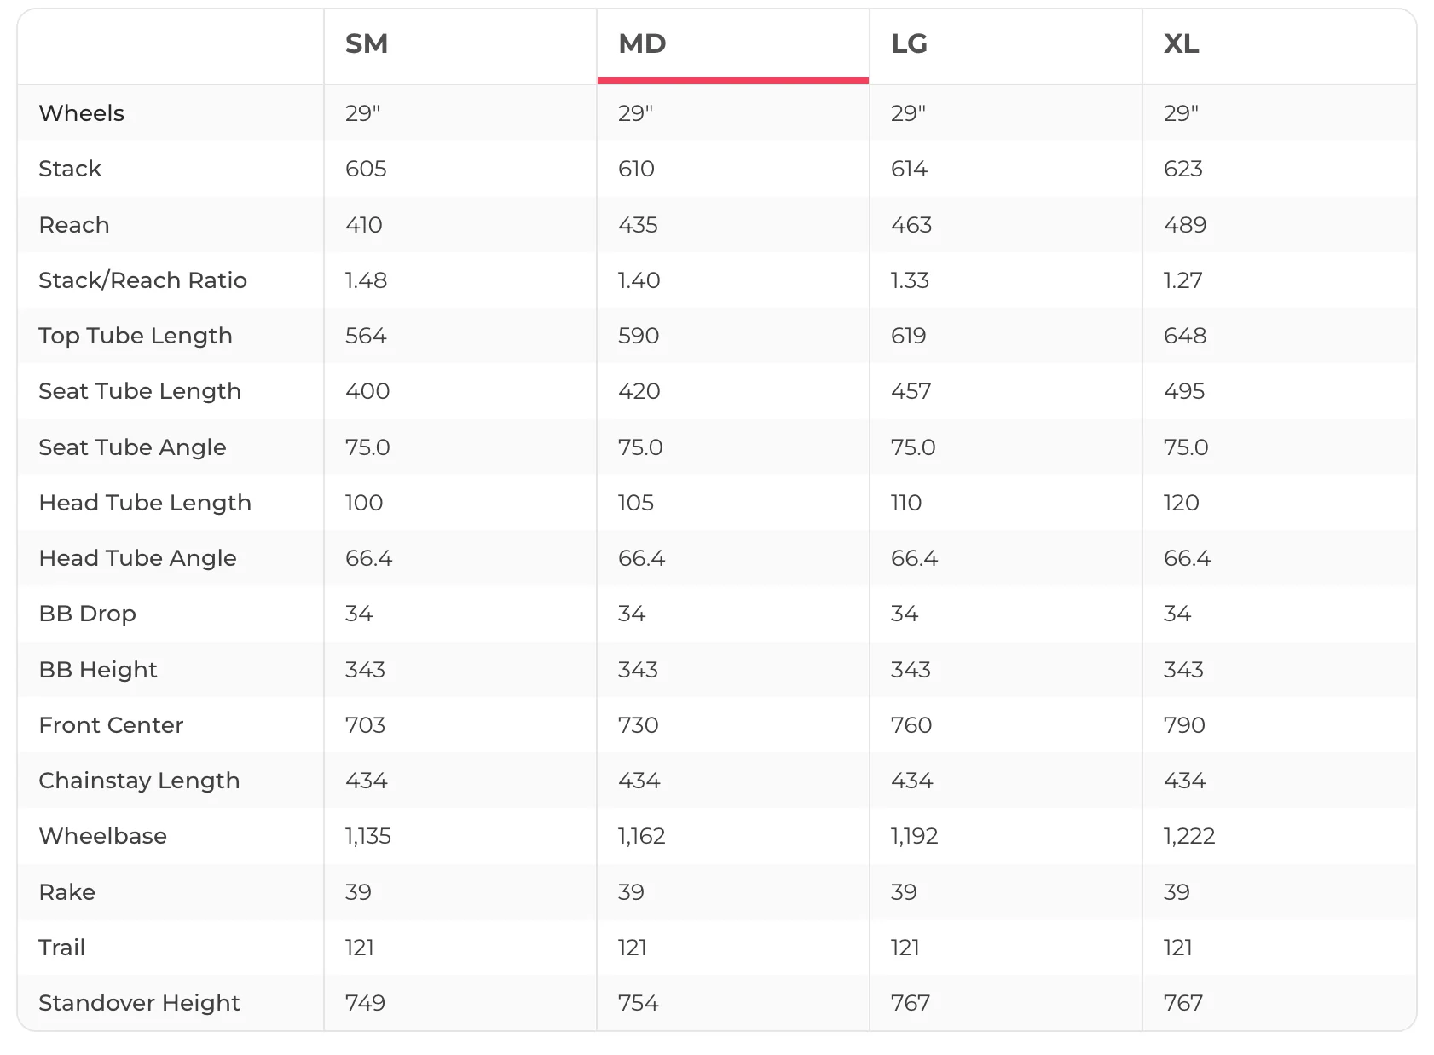This screenshot has width=1434, height=1055.
Task: Click the XL Wheelbase value 1,222
Action: coord(1189,836)
